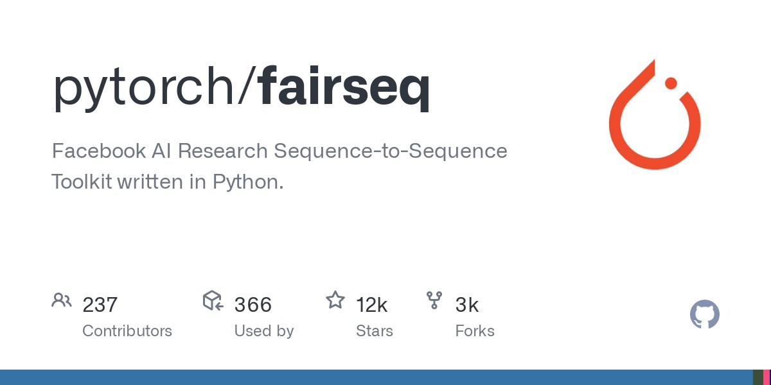Screen dimensions: 771x385
Task: Click the dark green language bar segment
Action: pyautogui.click(x=758, y=377)
